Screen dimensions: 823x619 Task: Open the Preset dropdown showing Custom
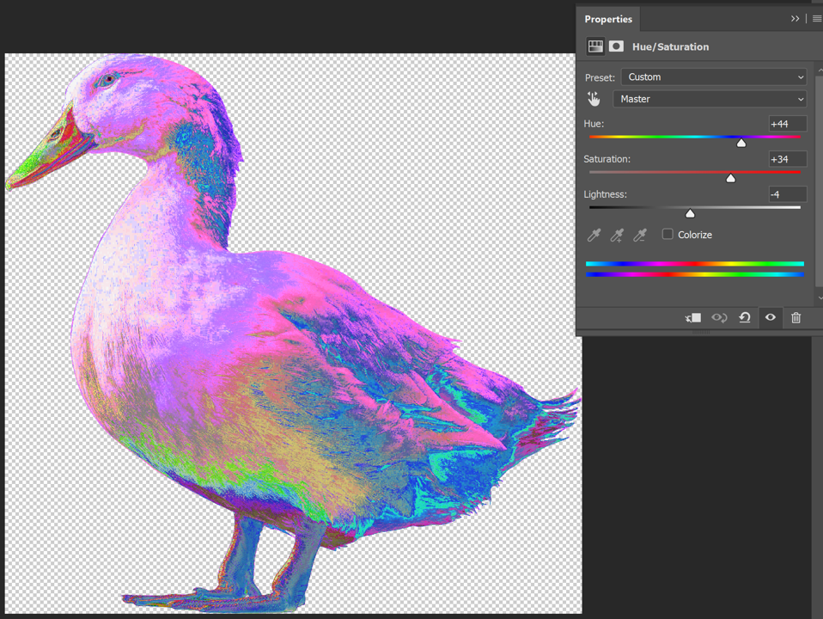[x=714, y=77]
